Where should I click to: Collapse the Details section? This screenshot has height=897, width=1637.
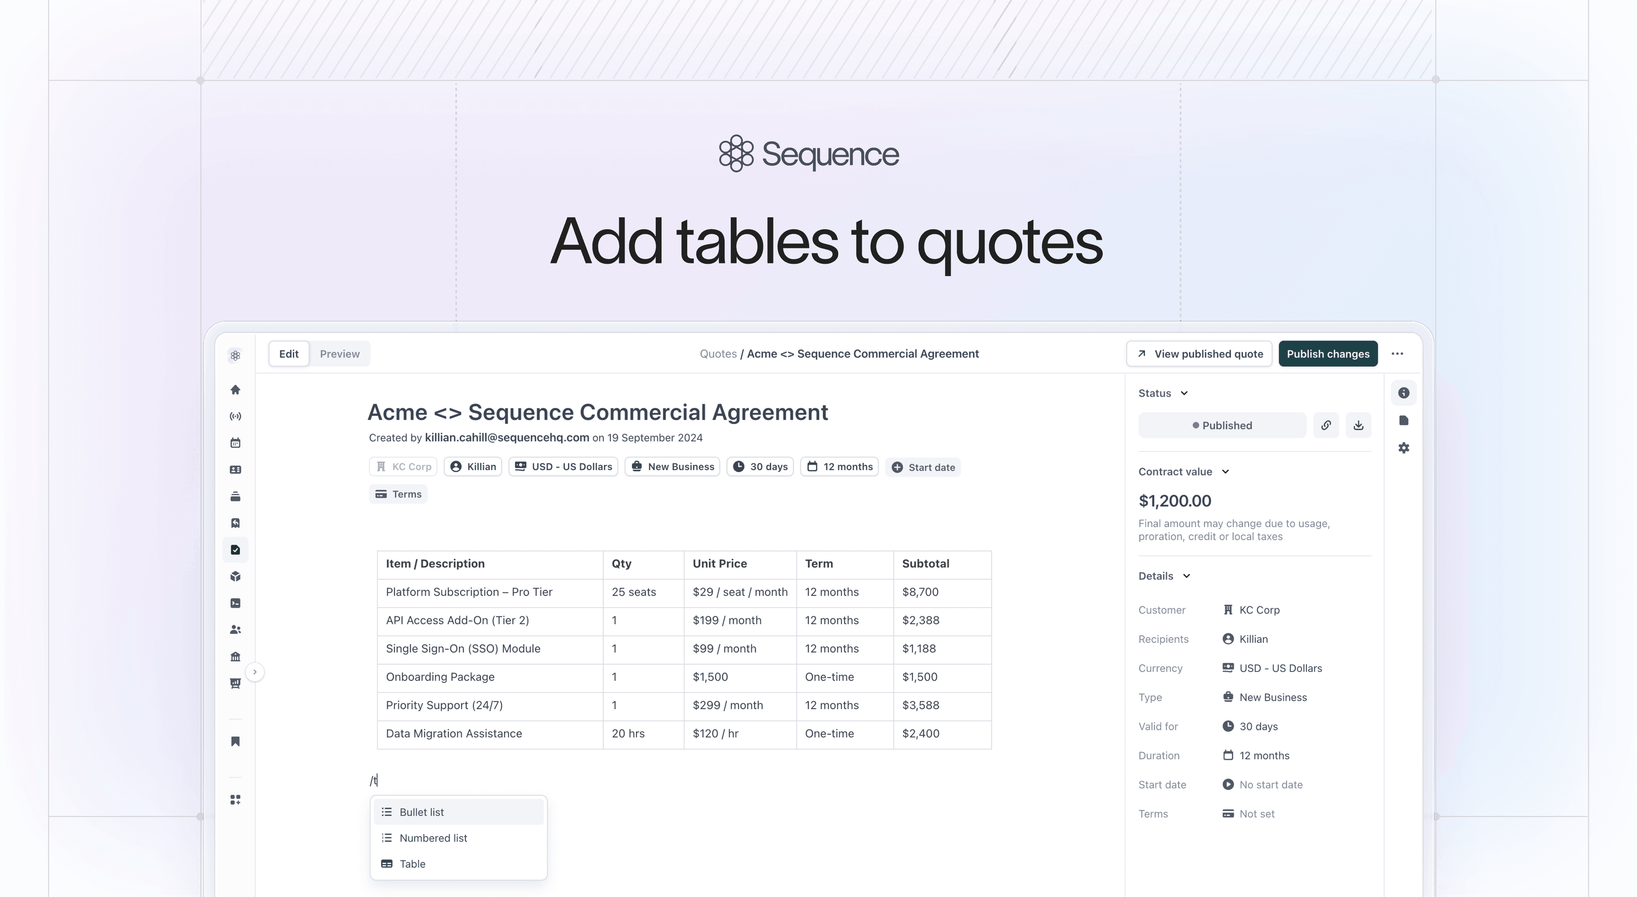pyautogui.click(x=1186, y=576)
